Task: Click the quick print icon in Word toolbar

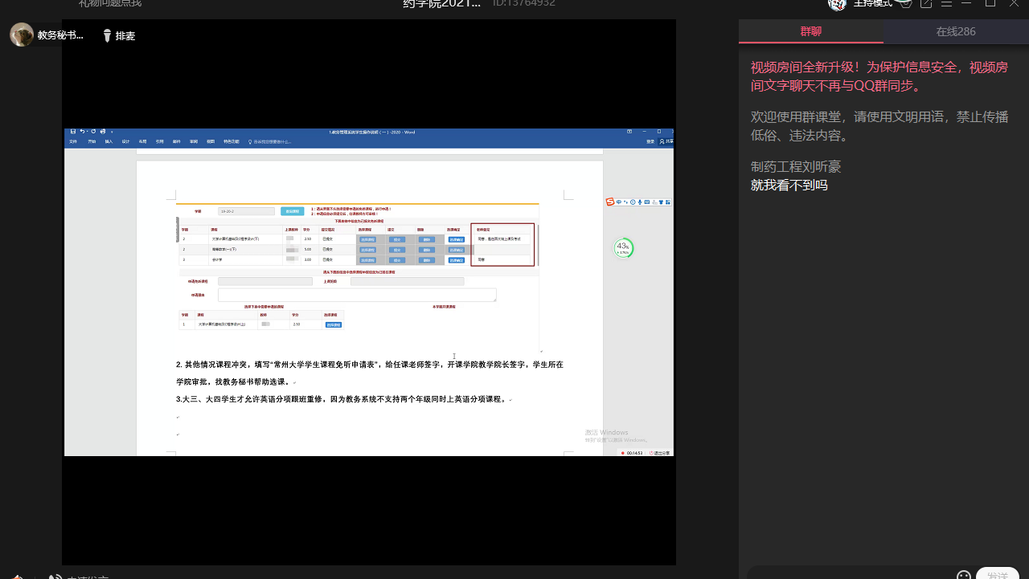Action: (x=103, y=131)
